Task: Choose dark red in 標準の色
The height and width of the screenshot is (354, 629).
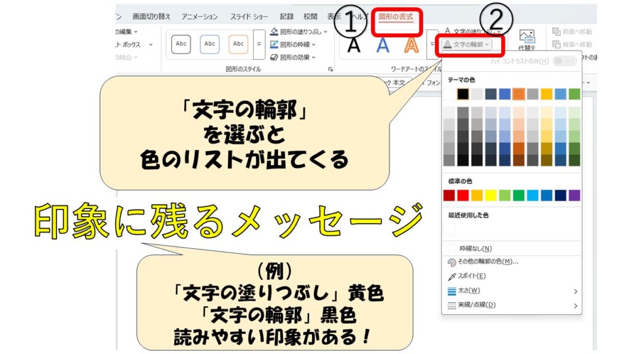Action: 449,195
